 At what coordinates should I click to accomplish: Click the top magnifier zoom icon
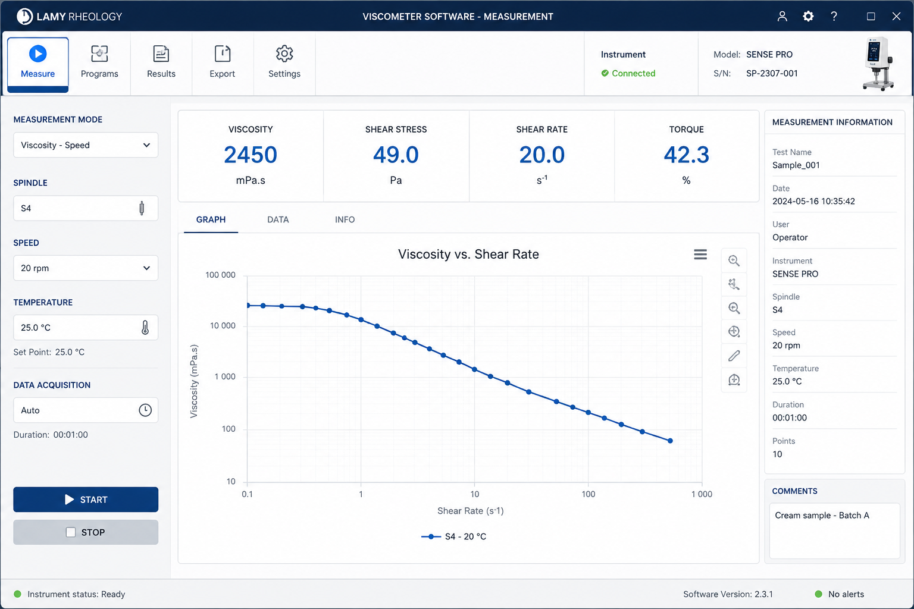(734, 261)
